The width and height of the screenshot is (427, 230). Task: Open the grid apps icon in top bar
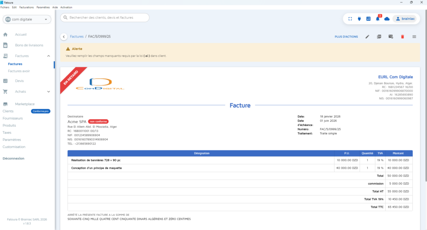(369, 19)
